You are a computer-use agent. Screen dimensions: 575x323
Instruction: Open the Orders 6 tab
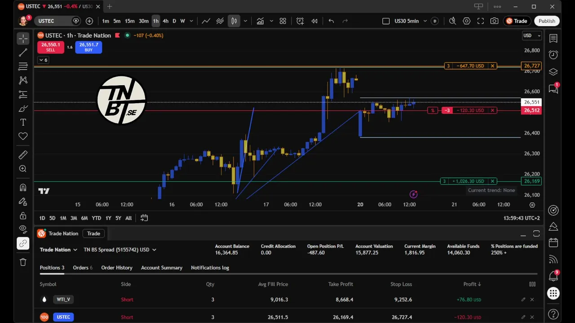(x=83, y=268)
